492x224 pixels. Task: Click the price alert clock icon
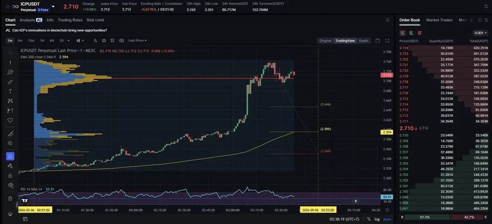coord(104,40)
